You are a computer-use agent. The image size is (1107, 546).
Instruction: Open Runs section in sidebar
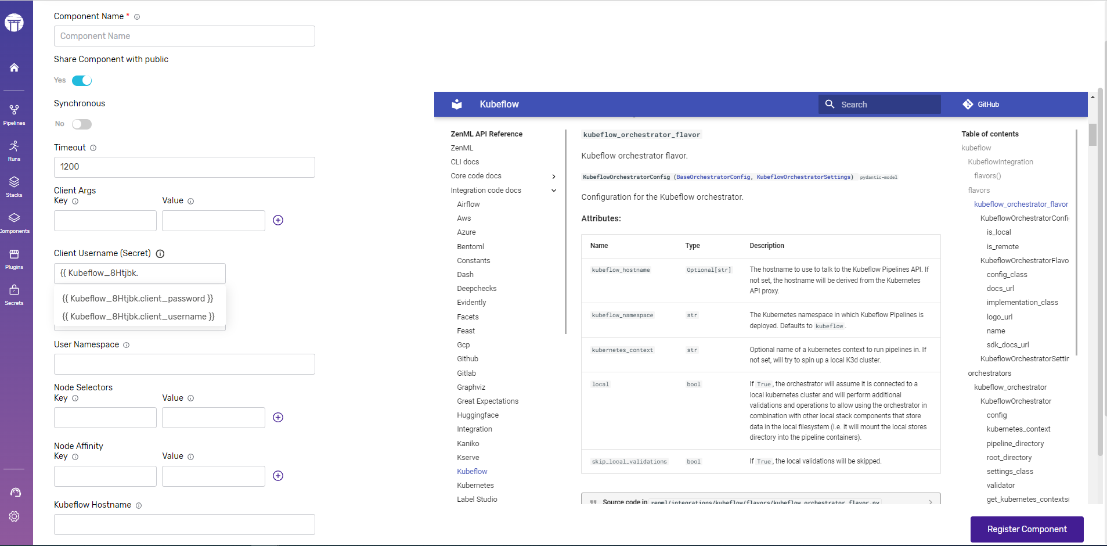(14, 150)
